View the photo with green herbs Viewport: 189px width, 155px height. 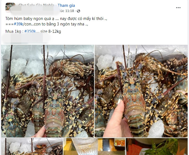coord(157,147)
